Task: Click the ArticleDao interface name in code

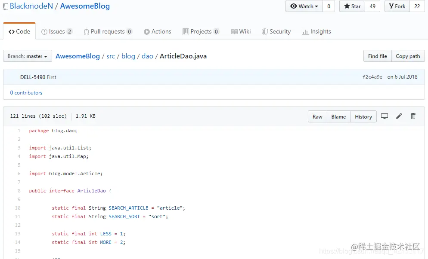Action: coord(91,191)
